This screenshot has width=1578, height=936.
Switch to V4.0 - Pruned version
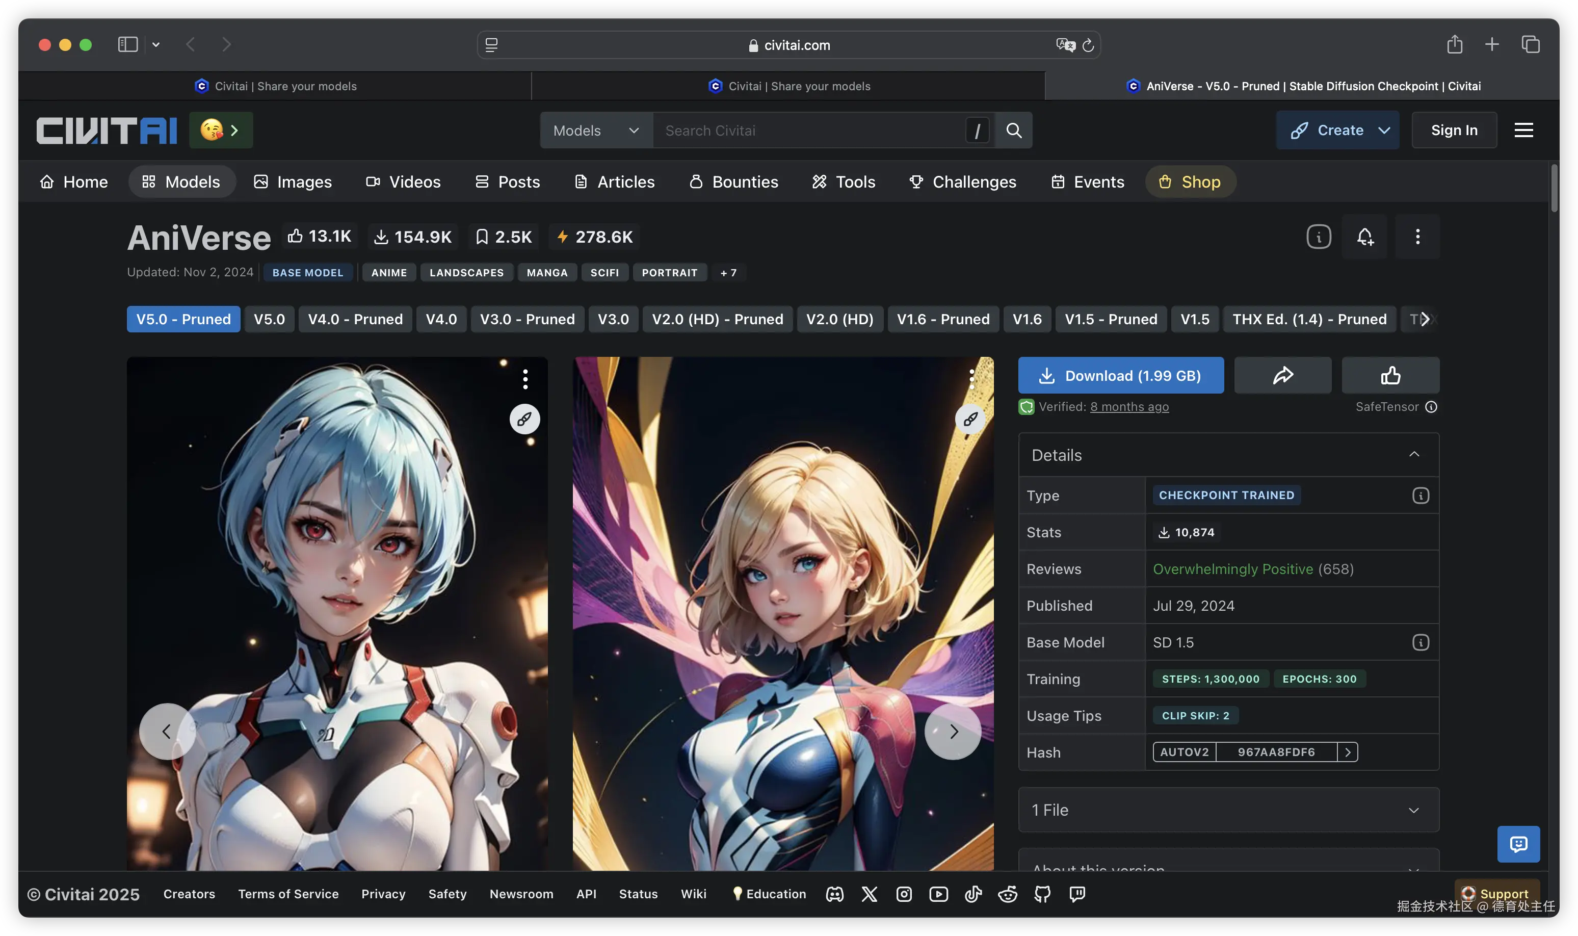[x=355, y=319]
